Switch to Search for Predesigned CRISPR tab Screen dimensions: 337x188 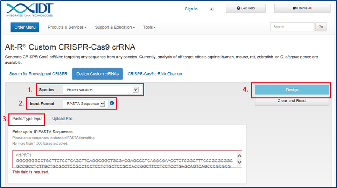[x=38, y=74]
